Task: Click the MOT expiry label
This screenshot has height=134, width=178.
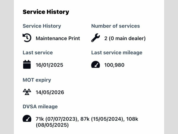Action: point(37,80)
